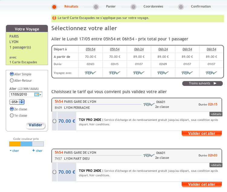This screenshot has width=227, height=192.
Task: Click Valider cet aller for Lyon Perrache train
Action: [202, 134]
